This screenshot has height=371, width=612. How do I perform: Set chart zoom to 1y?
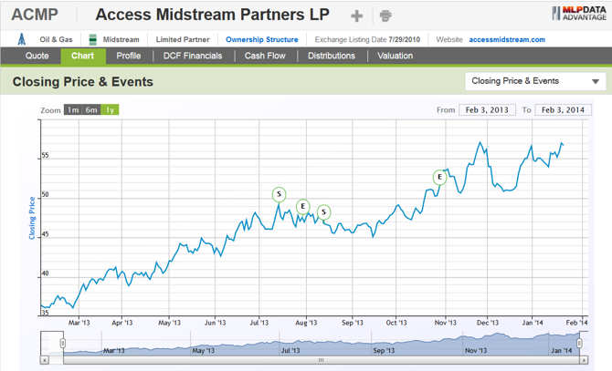click(110, 110)
